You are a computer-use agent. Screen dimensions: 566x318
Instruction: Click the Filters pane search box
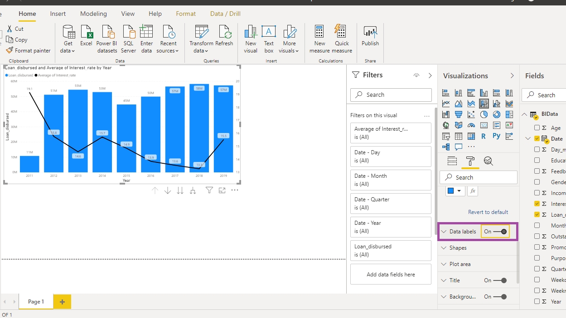(x=391, y=95)
